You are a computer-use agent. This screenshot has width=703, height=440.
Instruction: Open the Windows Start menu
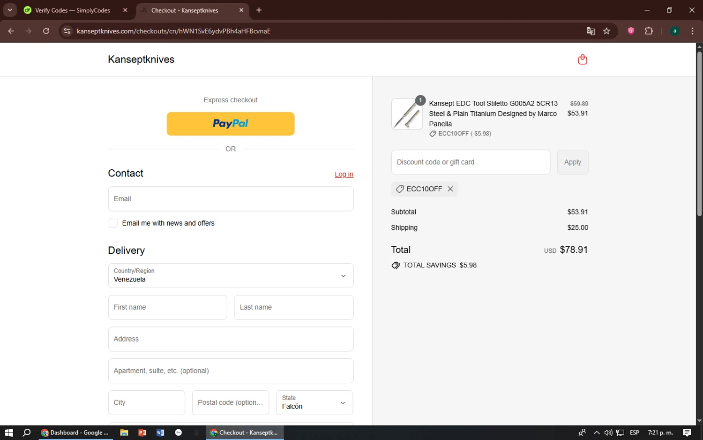[9, 432]
